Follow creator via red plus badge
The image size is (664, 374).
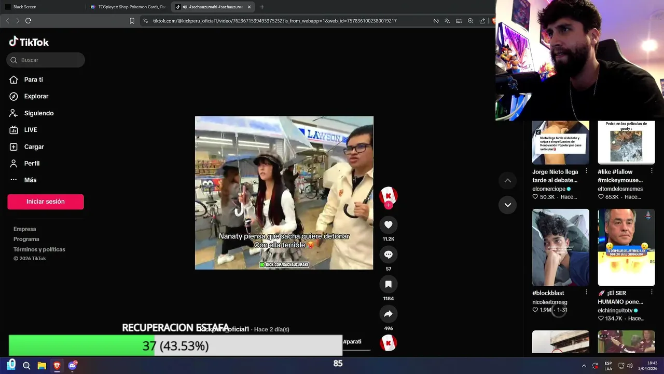388,205
